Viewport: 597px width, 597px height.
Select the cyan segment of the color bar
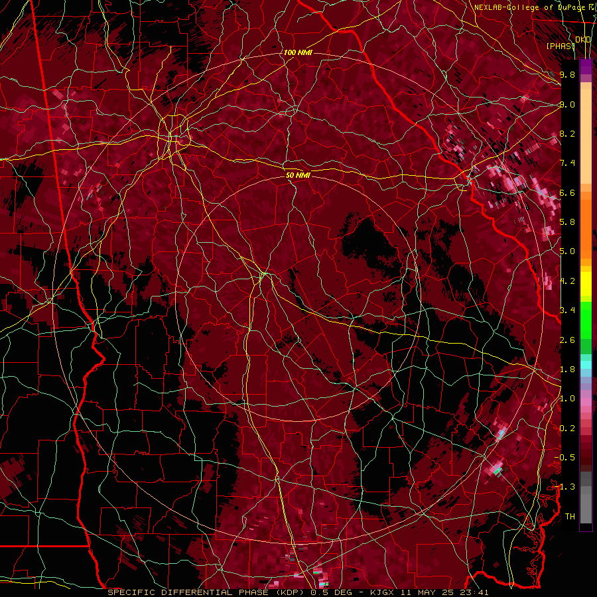click(x=586, y=364)
